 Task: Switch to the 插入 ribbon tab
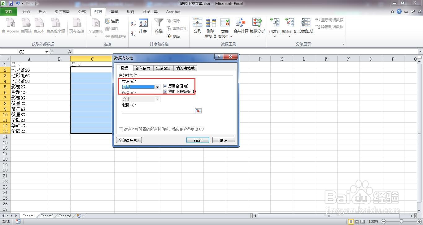pyautogui.click(x=42, y=11)
